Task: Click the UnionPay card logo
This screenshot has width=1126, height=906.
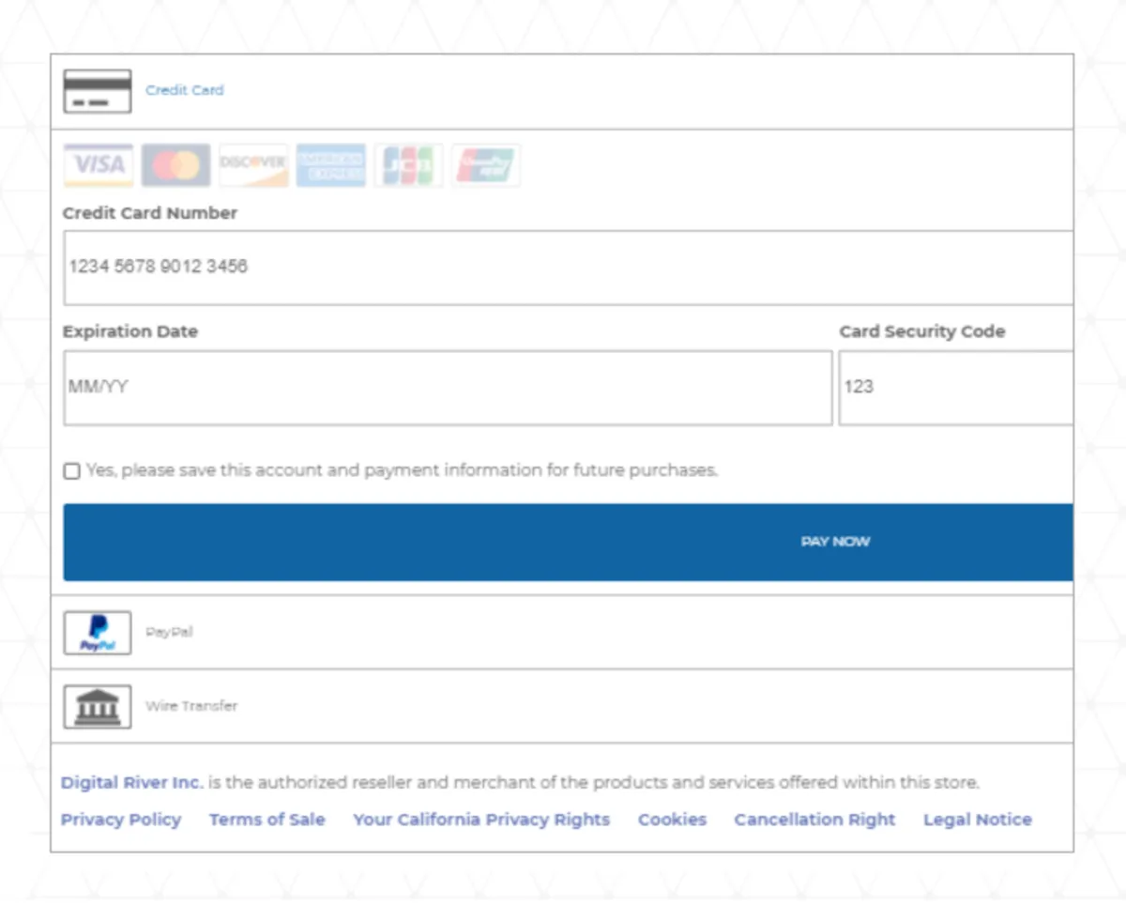Action: pos(485,165)
